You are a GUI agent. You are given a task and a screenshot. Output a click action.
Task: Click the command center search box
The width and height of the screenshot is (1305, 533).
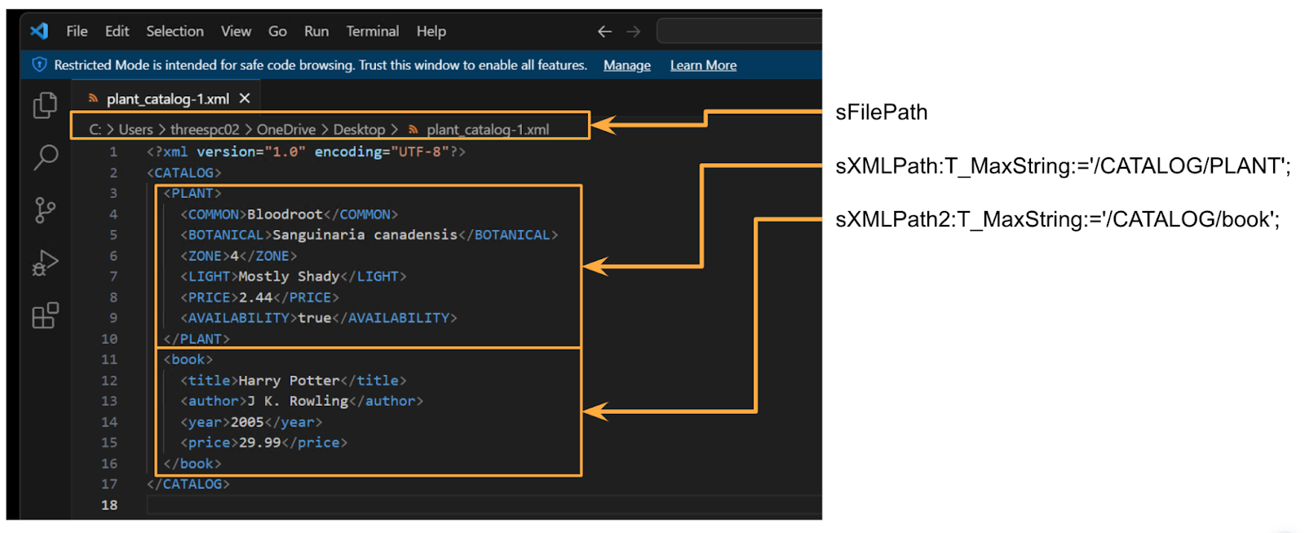(x=739, y=31)
